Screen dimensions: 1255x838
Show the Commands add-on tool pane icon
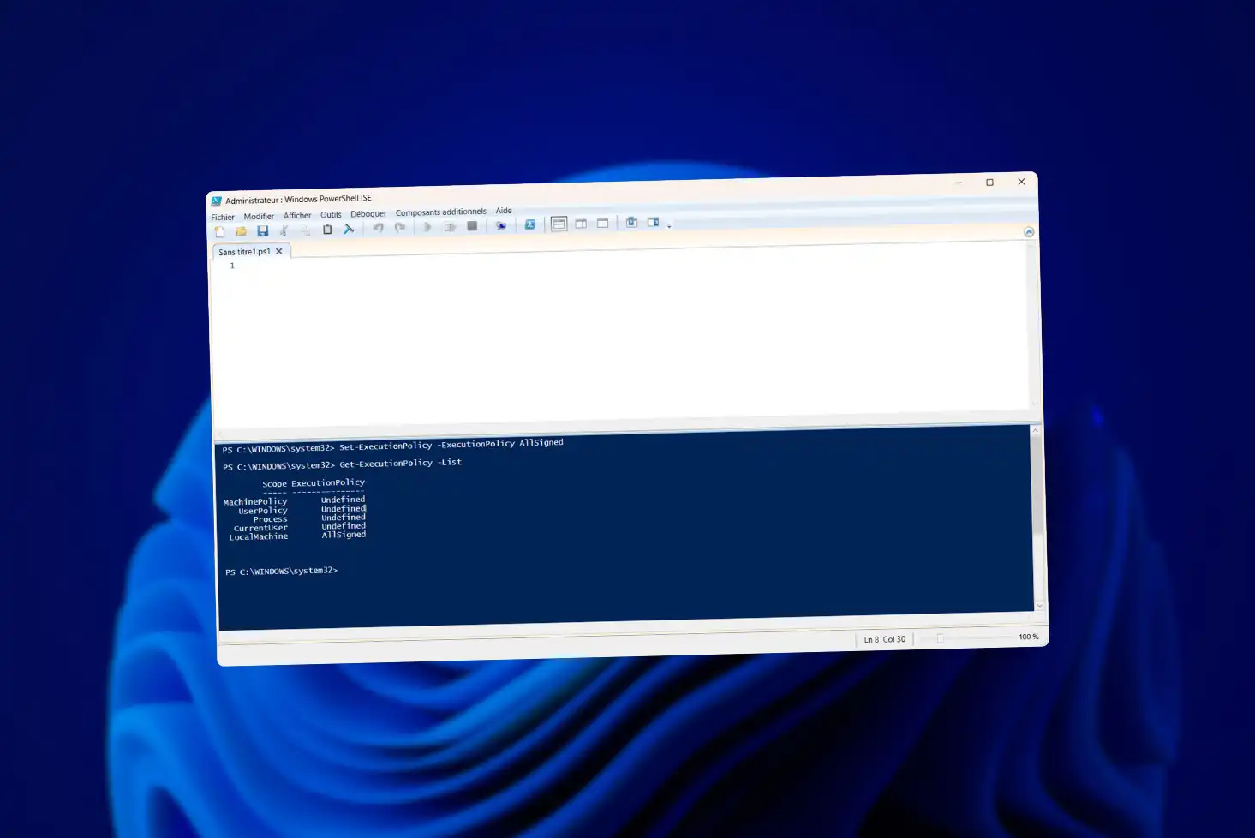(653, 222)
